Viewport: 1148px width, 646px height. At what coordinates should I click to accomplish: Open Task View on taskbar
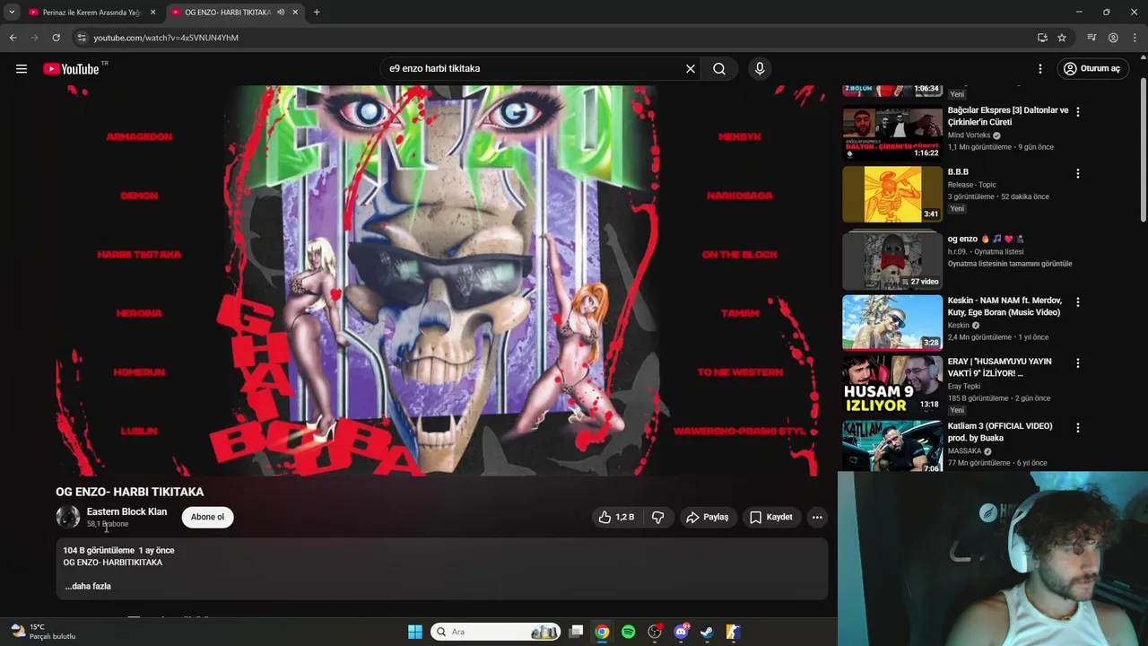click(577, 632)
